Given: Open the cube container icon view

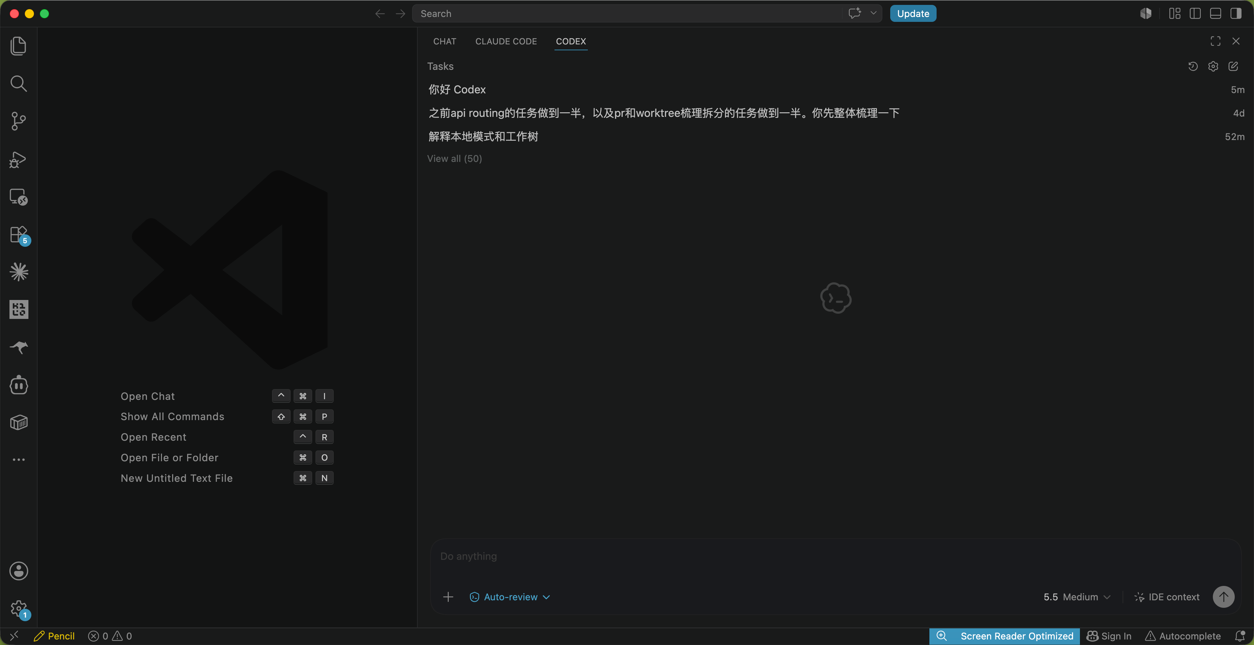Looking at the screenshot, I should coord(19,422).
